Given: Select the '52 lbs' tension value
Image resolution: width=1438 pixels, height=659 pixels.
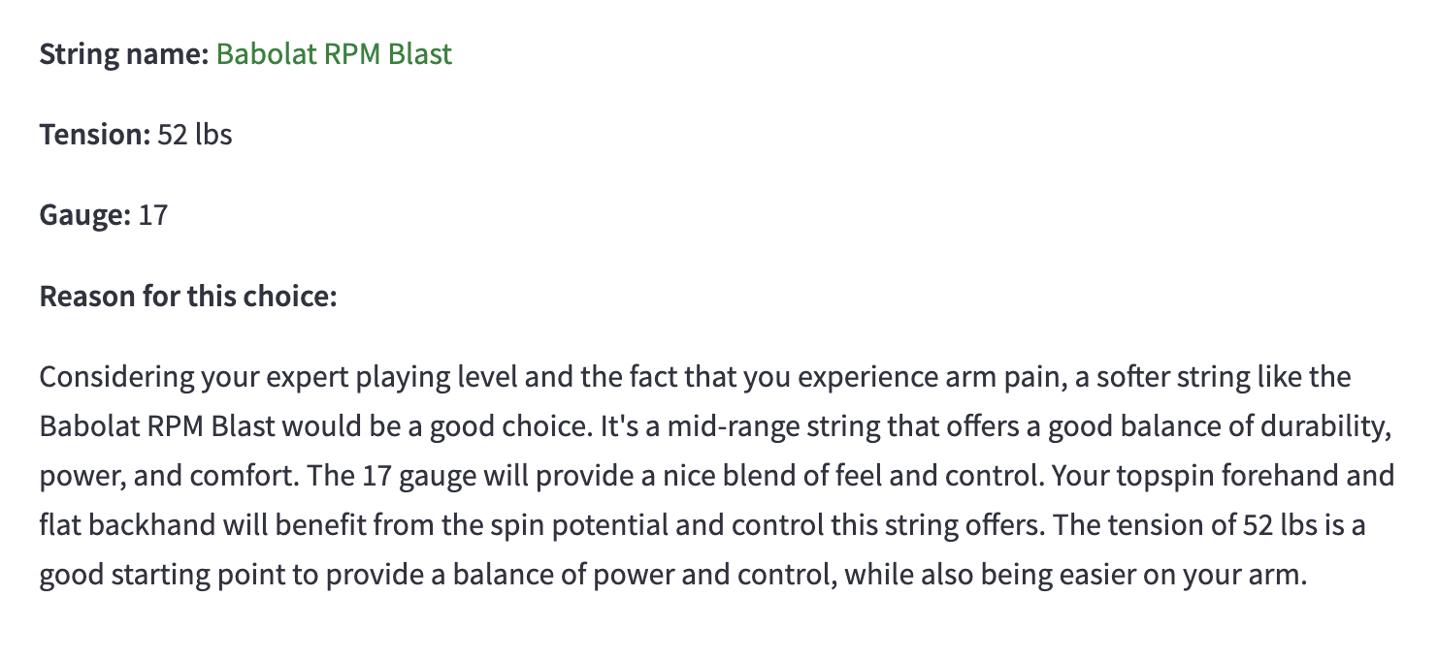Looking at the screenshot, I should pyautogui.click(x=195, y=134).
